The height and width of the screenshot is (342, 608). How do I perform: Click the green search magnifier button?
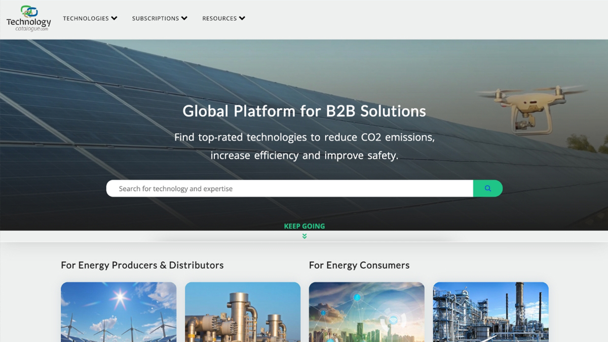click(488, 188)
